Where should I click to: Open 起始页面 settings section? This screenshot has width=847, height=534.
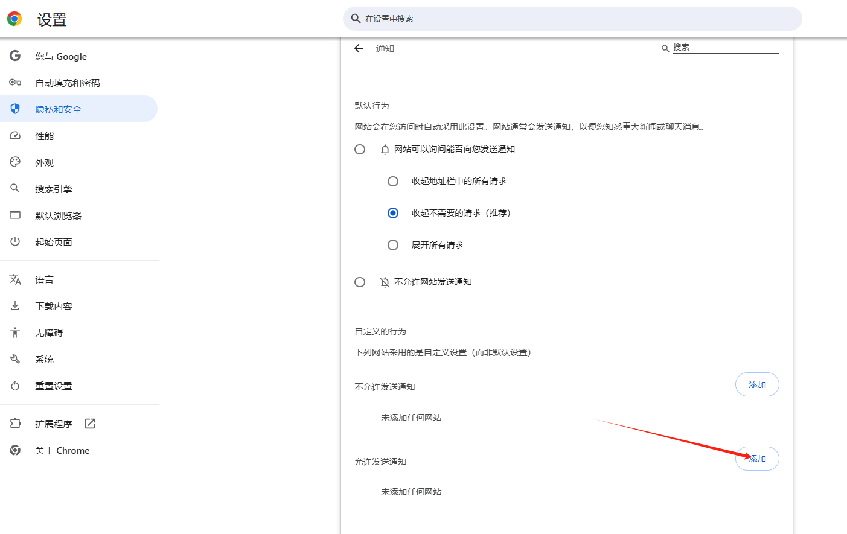[x=78, y=242]
